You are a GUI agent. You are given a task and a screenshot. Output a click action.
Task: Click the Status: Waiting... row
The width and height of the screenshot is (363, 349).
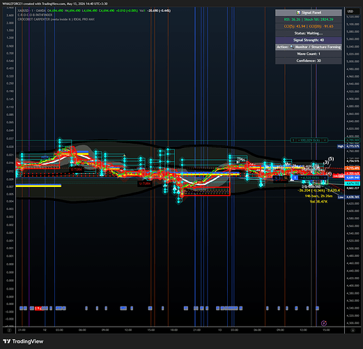309,34
